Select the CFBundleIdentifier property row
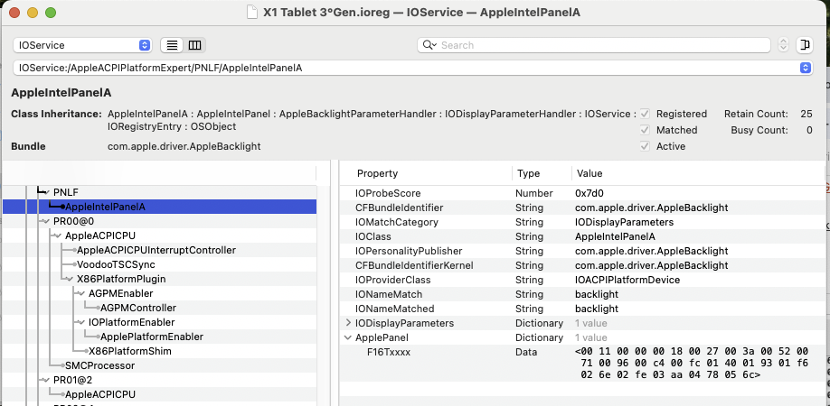This screenshot has width=830, height=406. click(582, 208)
